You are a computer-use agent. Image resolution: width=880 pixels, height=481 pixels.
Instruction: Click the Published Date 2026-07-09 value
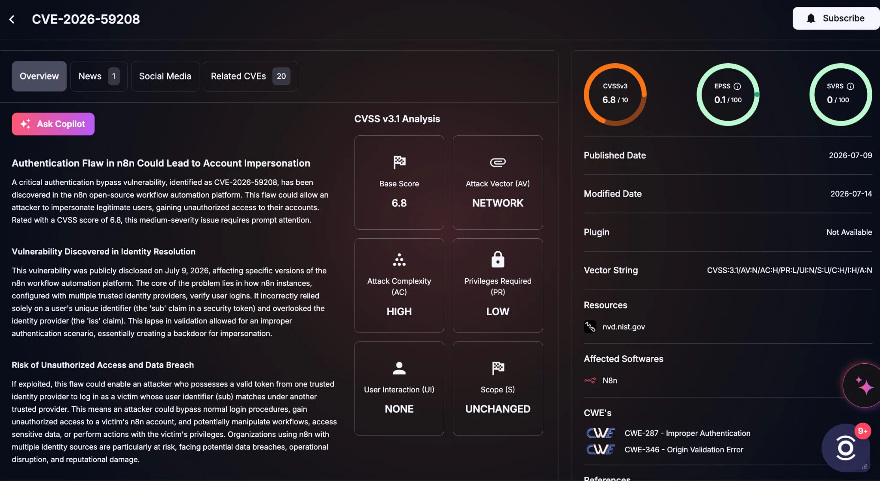coord(850,155)
